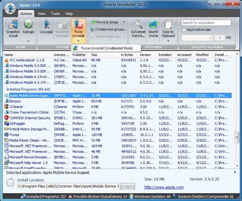Viewport: 242px width, 201px height.
Task: Click the Uninstall ribbon icon
Action: click(46, 24)
